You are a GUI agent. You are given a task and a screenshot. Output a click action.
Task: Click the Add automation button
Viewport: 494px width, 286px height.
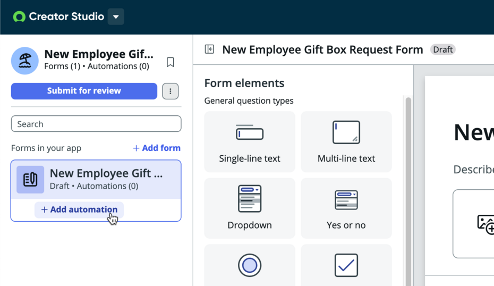coord(79,209)
